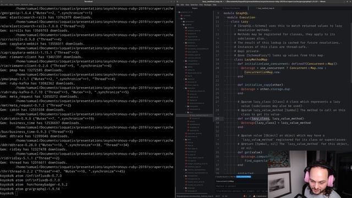Click the file path in Atom's status bar
This screenshot has width=352, height=198.
(195, 196)
